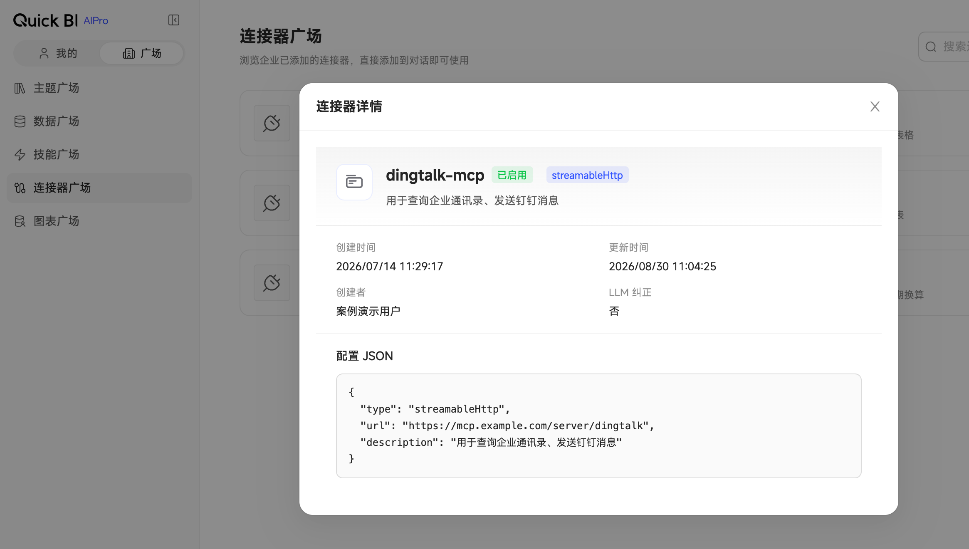969x549 pixels.
Task: Switch to the 我的 tab
Action: point(58,53)
